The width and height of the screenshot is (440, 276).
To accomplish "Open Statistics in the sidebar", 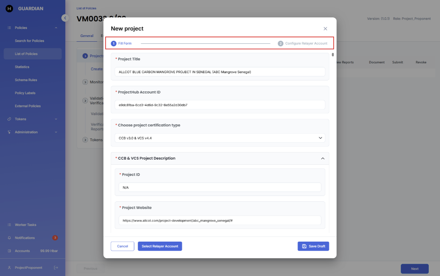I will [22, 67].
